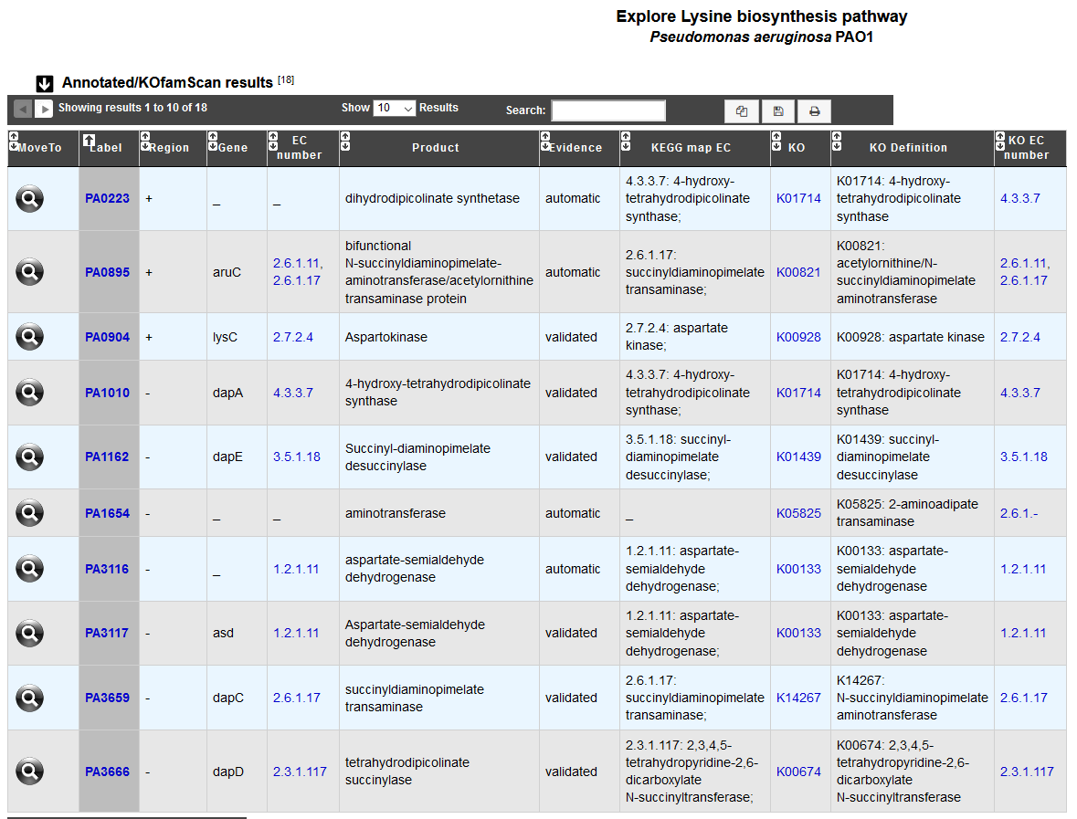Print the results table
The height and width of the screenshot is (819, 1077).
tap(815, 111)
